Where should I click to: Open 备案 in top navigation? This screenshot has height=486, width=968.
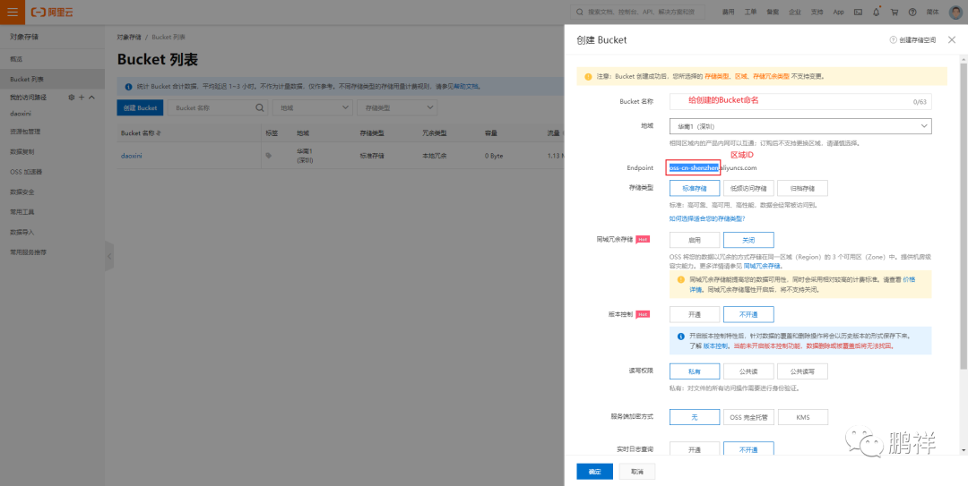click(x=773, y=12)
